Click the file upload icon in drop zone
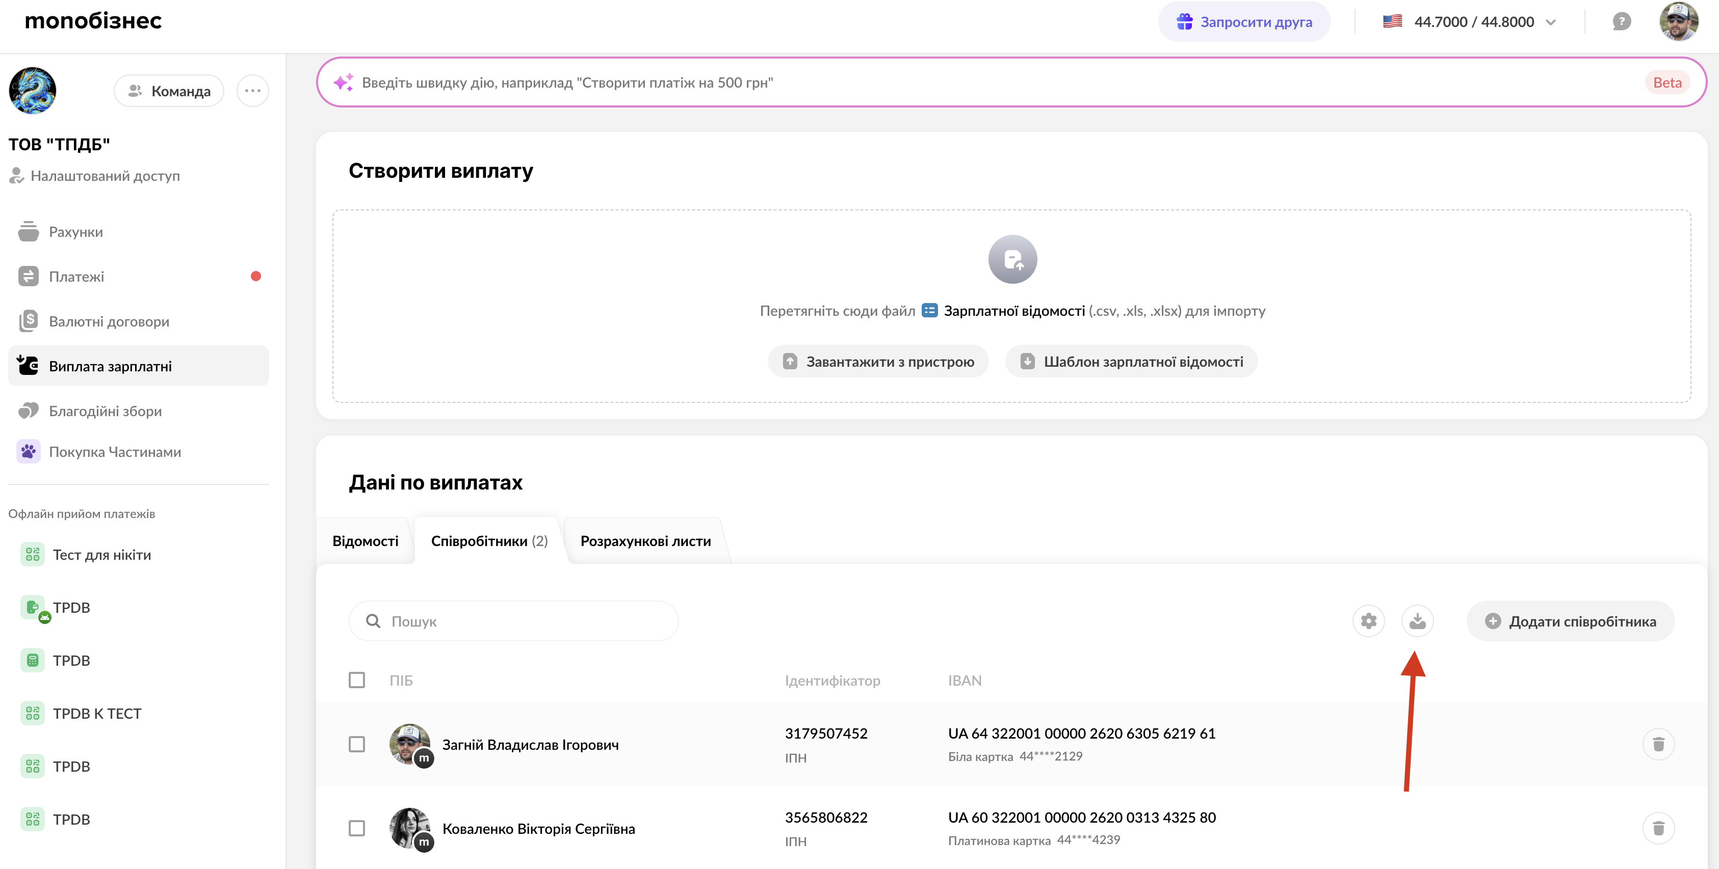This screenshot has height=869, width=1719. click(x=1012, y=259)
